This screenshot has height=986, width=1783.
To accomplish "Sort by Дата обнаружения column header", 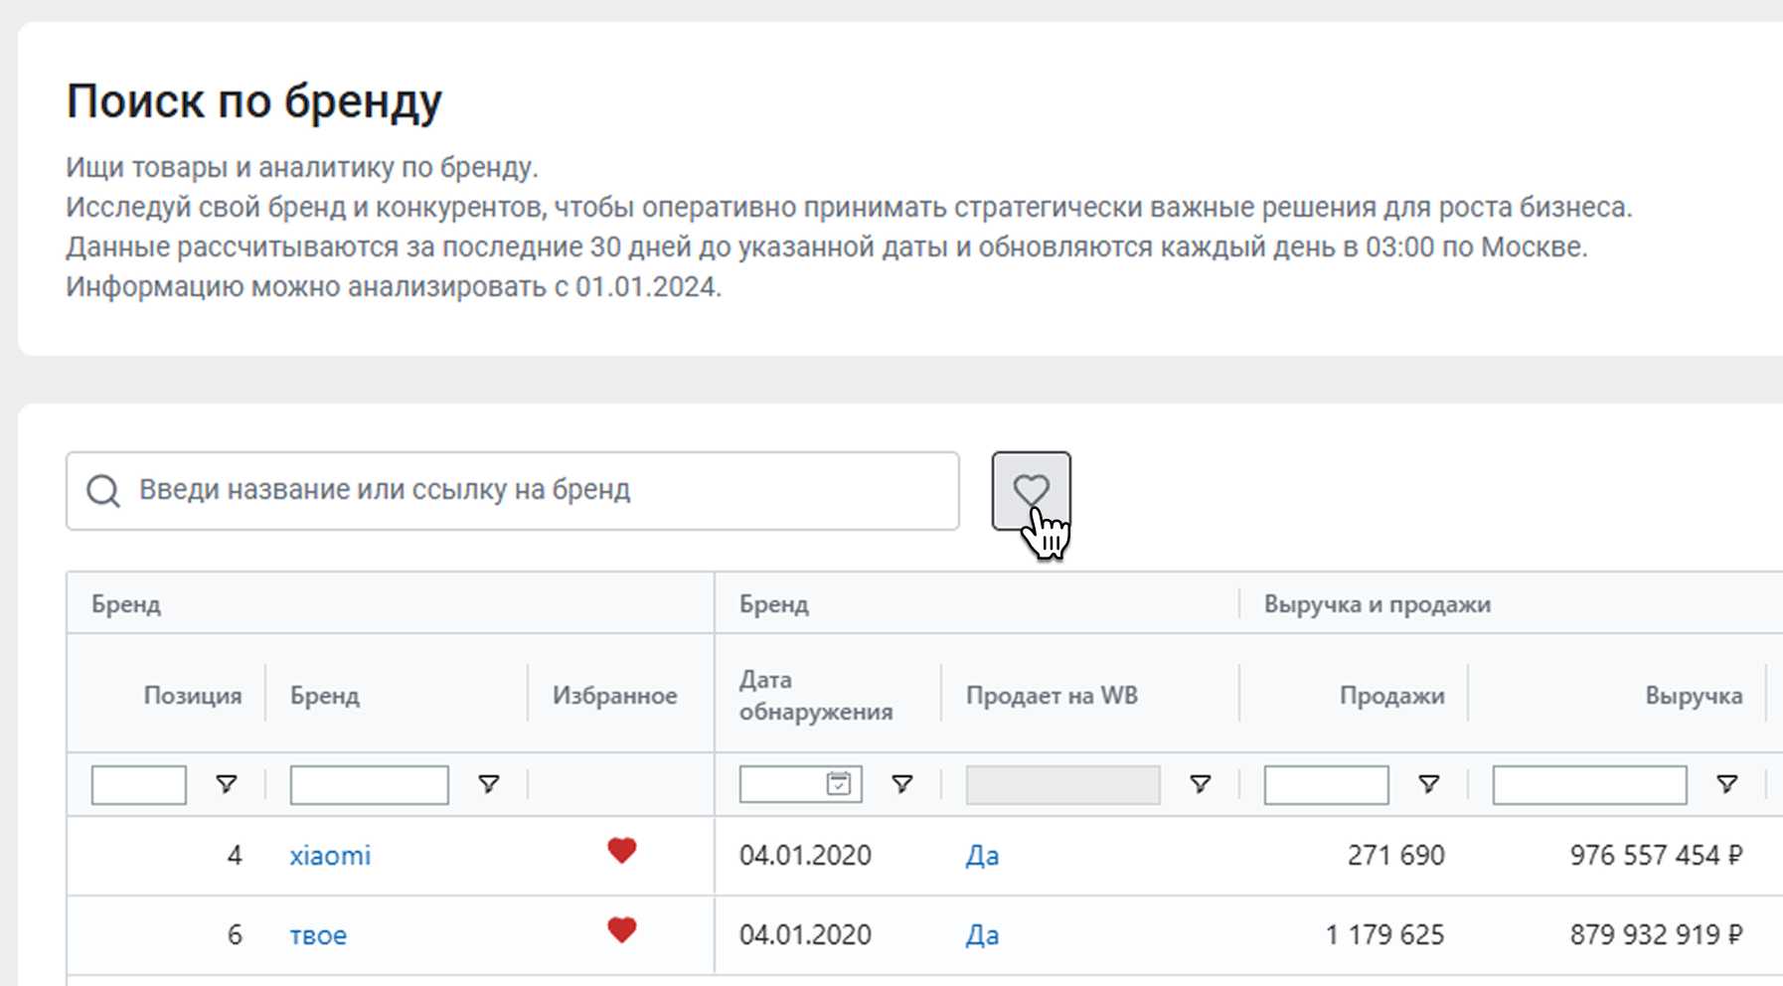I will (816, 696).
